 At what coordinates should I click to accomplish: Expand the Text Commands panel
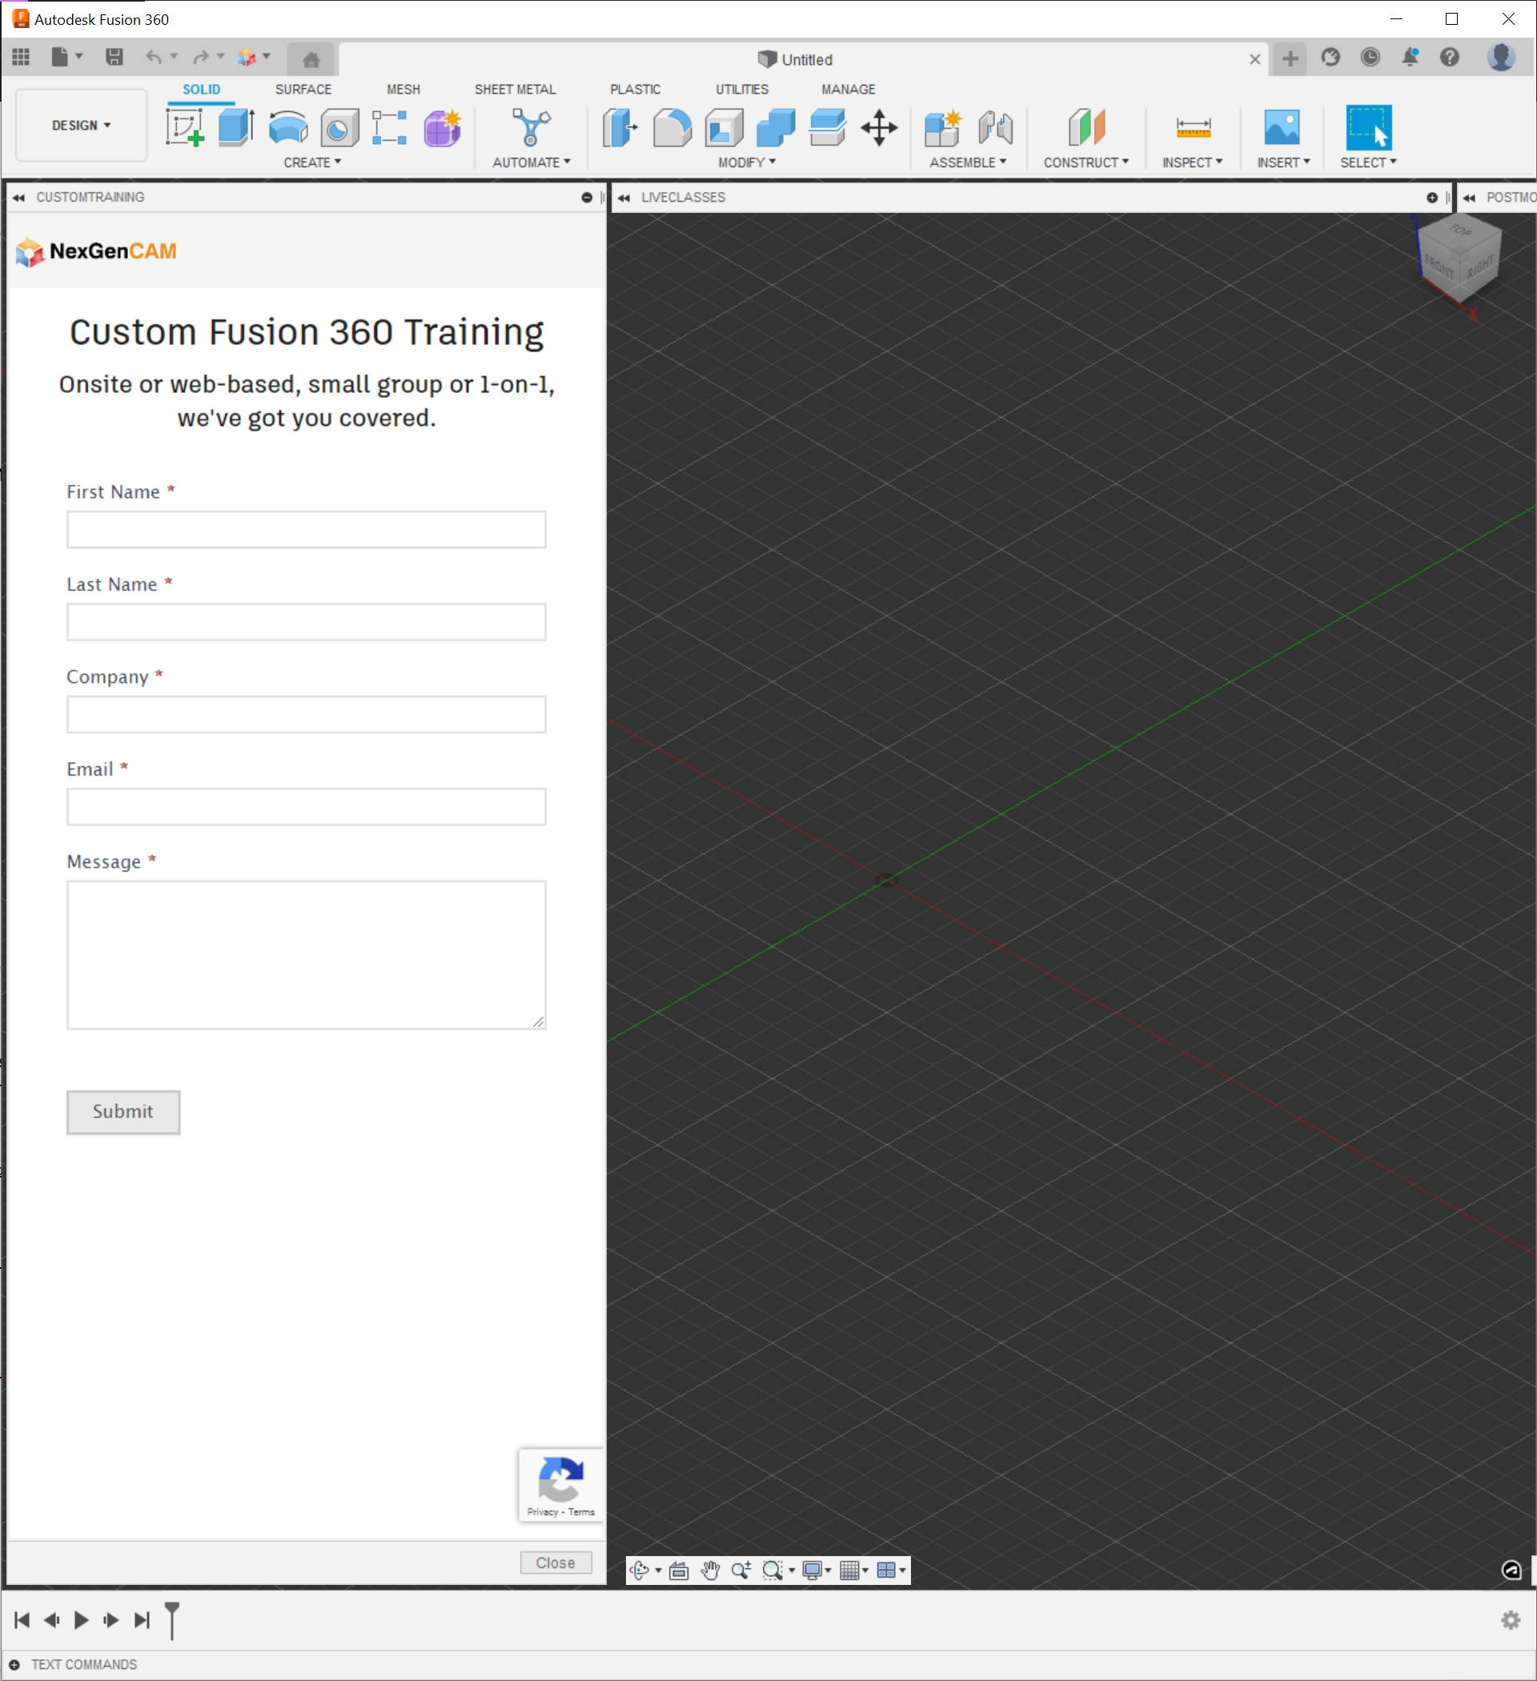tap(14, 1664)
